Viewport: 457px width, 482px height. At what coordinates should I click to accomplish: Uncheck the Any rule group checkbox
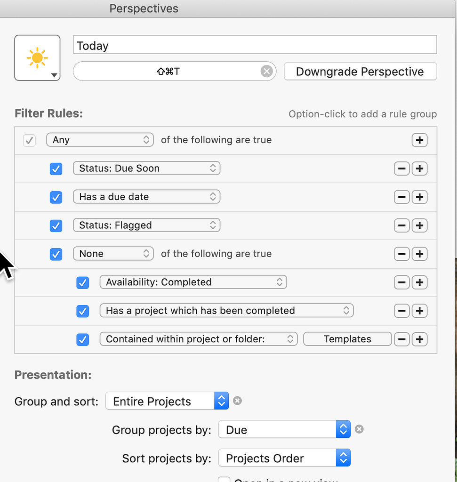pyautogui.click(x=29, y=140)
